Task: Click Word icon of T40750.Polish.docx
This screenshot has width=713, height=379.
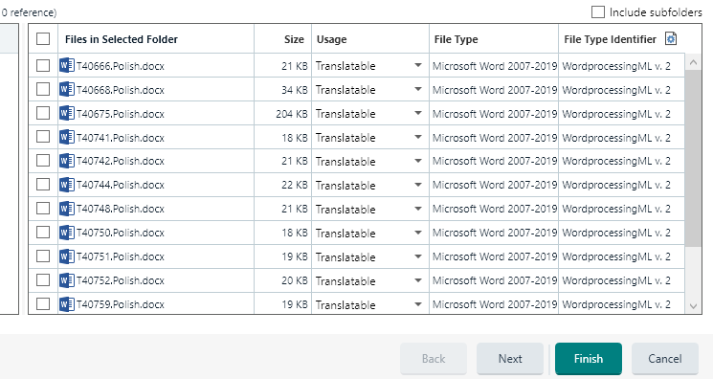Action: (67, 233)
